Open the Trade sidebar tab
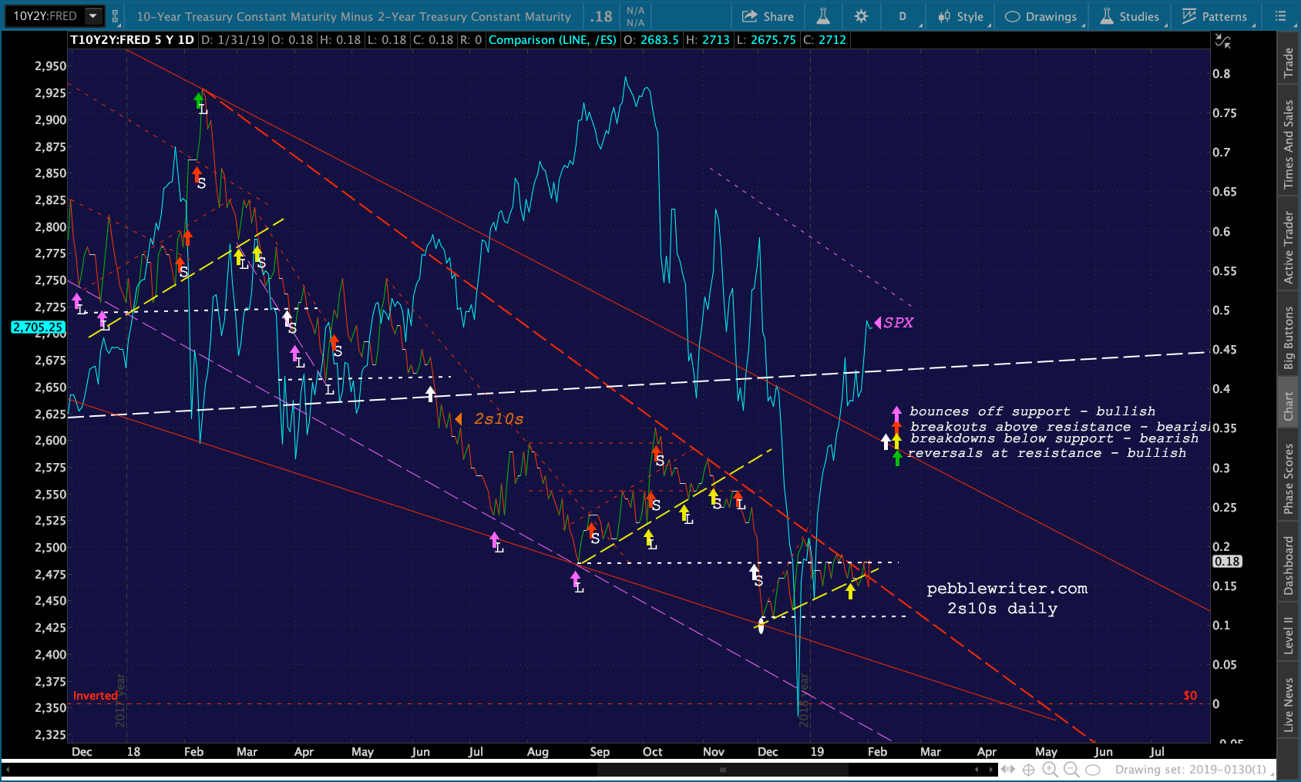Image resolution: width=1301 pixels, height=782 pixels. (x=1288, y=62)
